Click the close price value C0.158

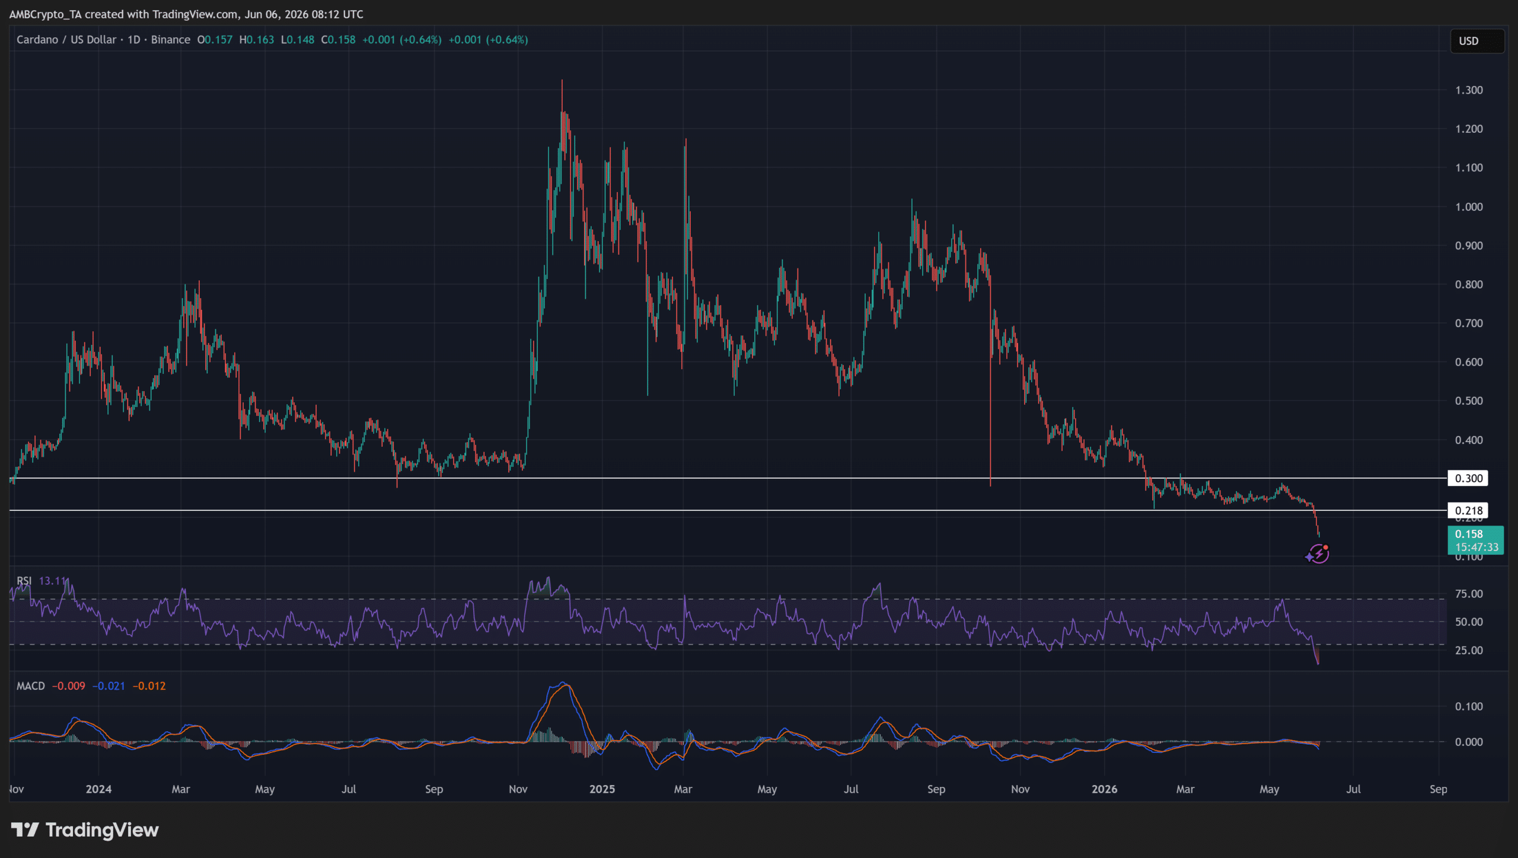tap(338, 40)
